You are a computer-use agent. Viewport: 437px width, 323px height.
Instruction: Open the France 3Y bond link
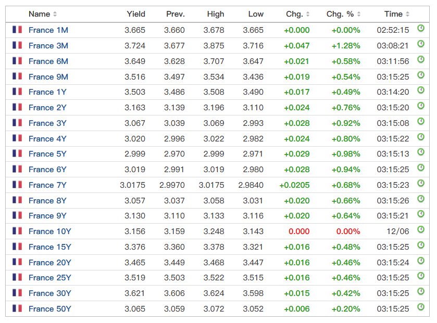tap(47, 123)
